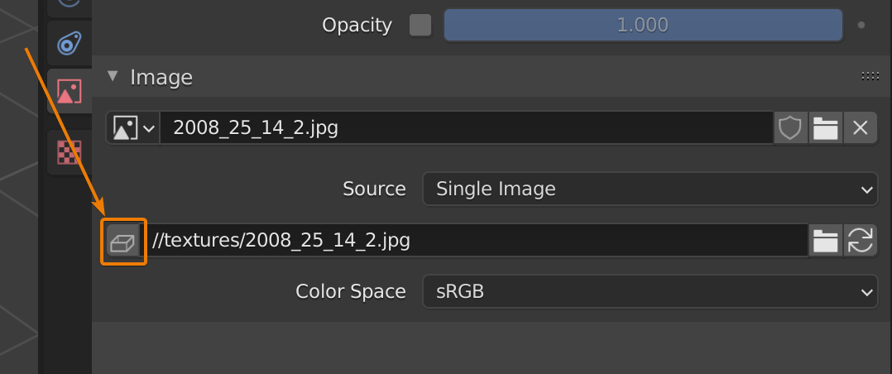Click the open image folder icon beside shield

coord(825,128)
